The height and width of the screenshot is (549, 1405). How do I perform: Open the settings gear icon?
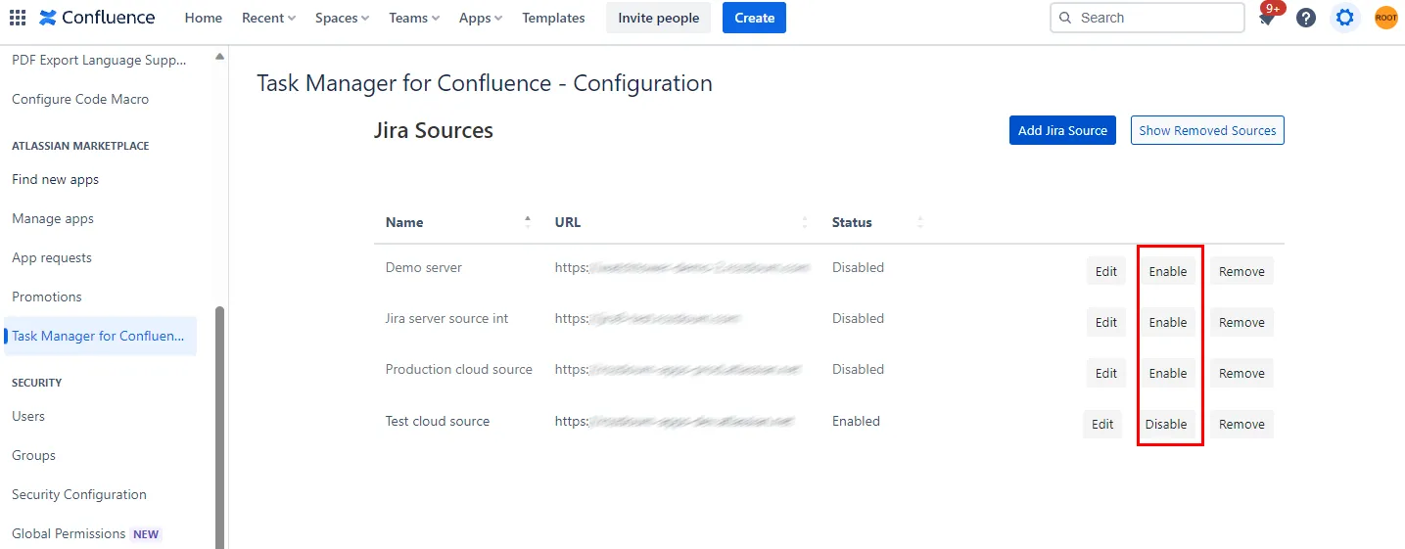pos(1345,18)
